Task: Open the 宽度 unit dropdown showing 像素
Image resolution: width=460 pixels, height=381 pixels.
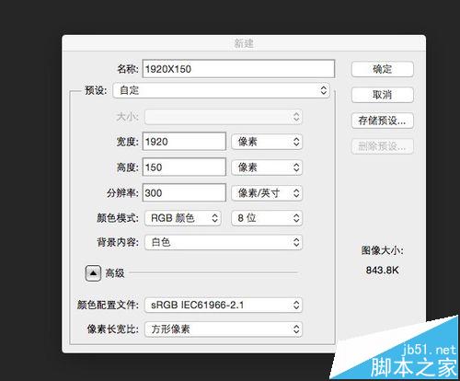Action: (x=267, y=142)
